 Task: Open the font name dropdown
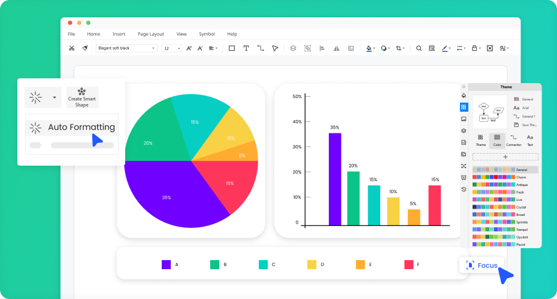[x=126, y=48]
